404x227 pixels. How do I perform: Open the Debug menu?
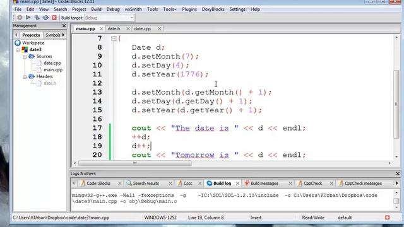click(x=113, y=9)
